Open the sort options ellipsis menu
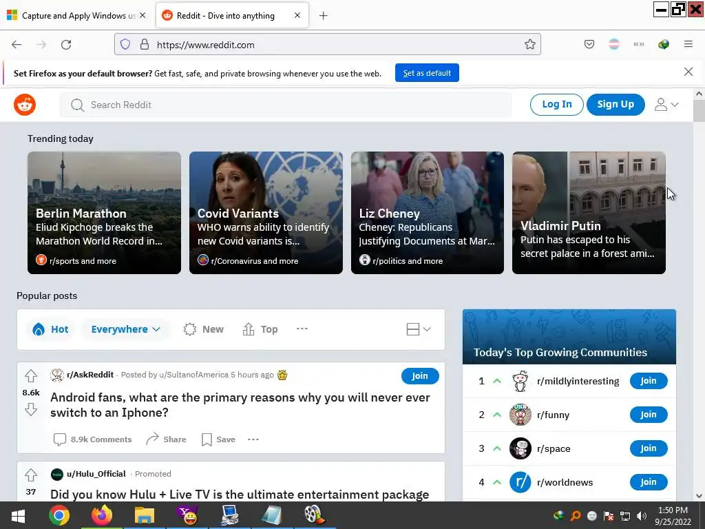The image size is (705, 529). pyautogui.click(x=302, y=329)
